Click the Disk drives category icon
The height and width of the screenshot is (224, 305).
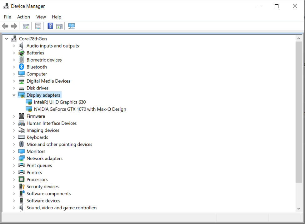pyautogui.click(x=21, y=89)
